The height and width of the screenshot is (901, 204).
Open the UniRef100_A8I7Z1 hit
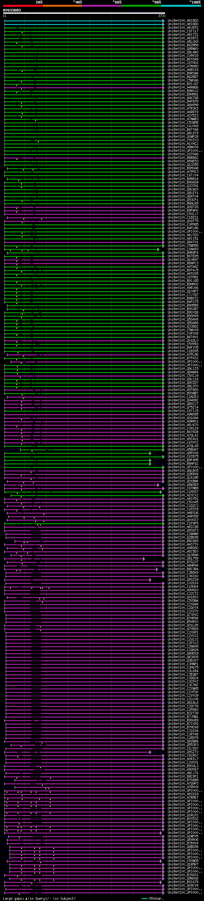click(x=183, y=35)
